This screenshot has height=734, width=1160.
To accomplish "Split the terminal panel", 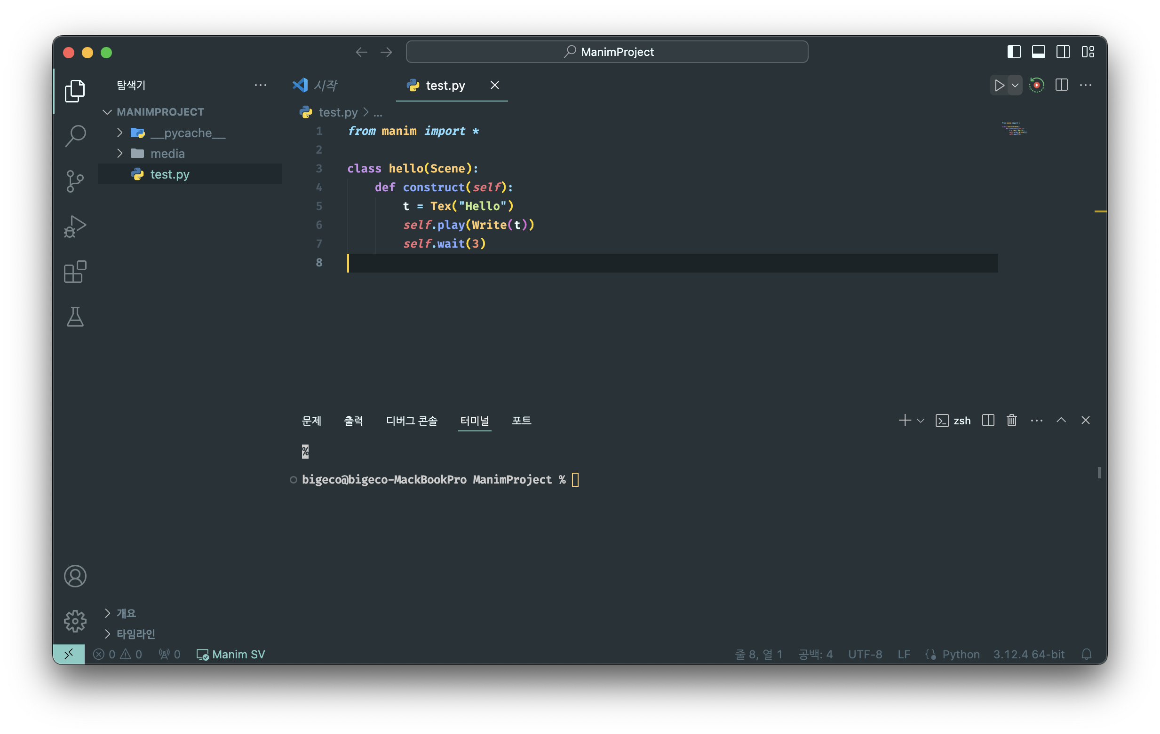I will point(988,420).
